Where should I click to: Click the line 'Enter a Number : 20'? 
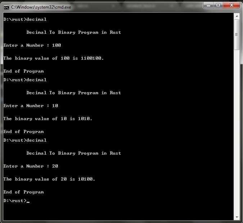31,166
